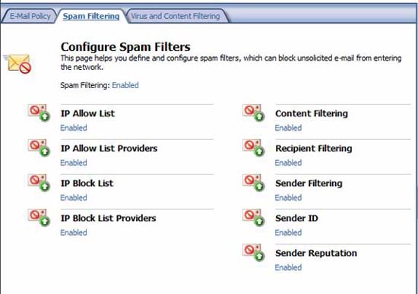Viewport: 418px width, 294px height.
Task: Click the IP Block List Providers icon
Action: (40, 217)
